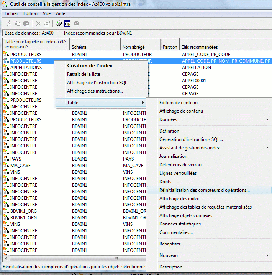Click Table pour laquelle un index header
Image resolution: width=272 pixels, height=275 pixels.
pos(36,44)
